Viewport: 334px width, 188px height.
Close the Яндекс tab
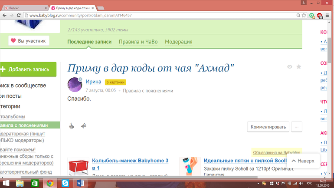46,8
